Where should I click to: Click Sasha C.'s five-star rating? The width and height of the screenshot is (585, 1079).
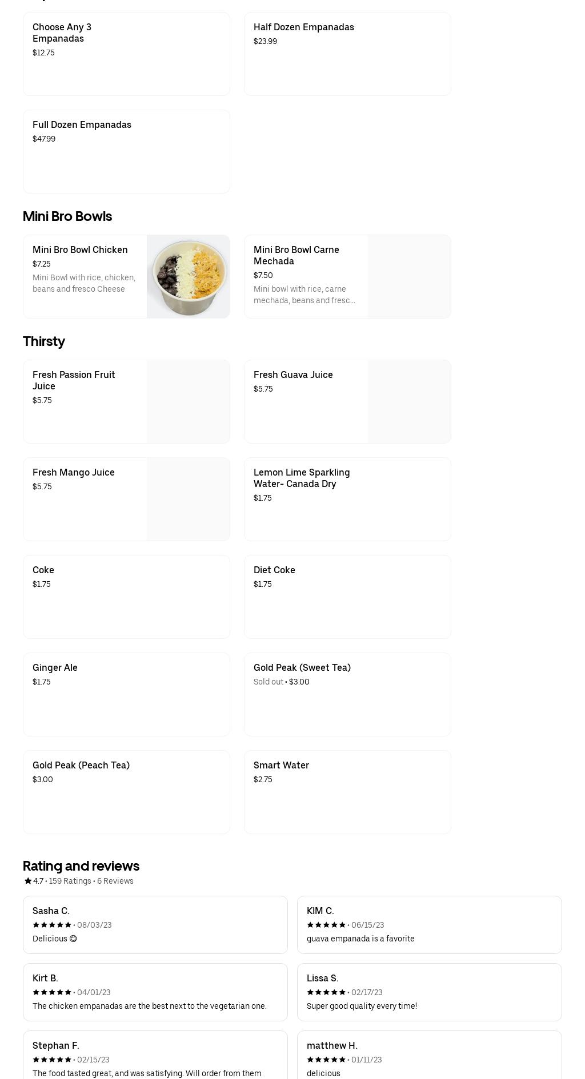click(52, 925)
